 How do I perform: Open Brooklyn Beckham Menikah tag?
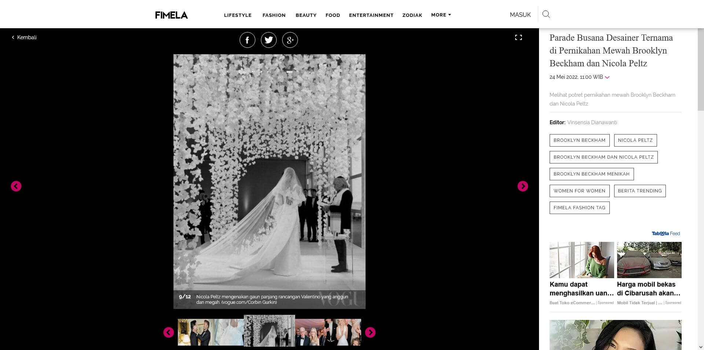(591, 174)
